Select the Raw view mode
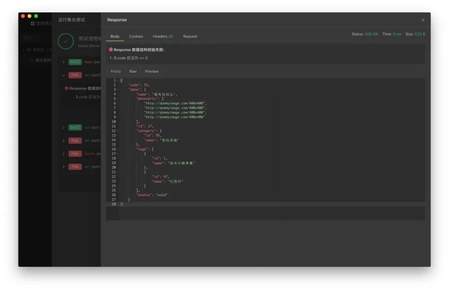This screenshot has width=449, height=291. (133, 71)
